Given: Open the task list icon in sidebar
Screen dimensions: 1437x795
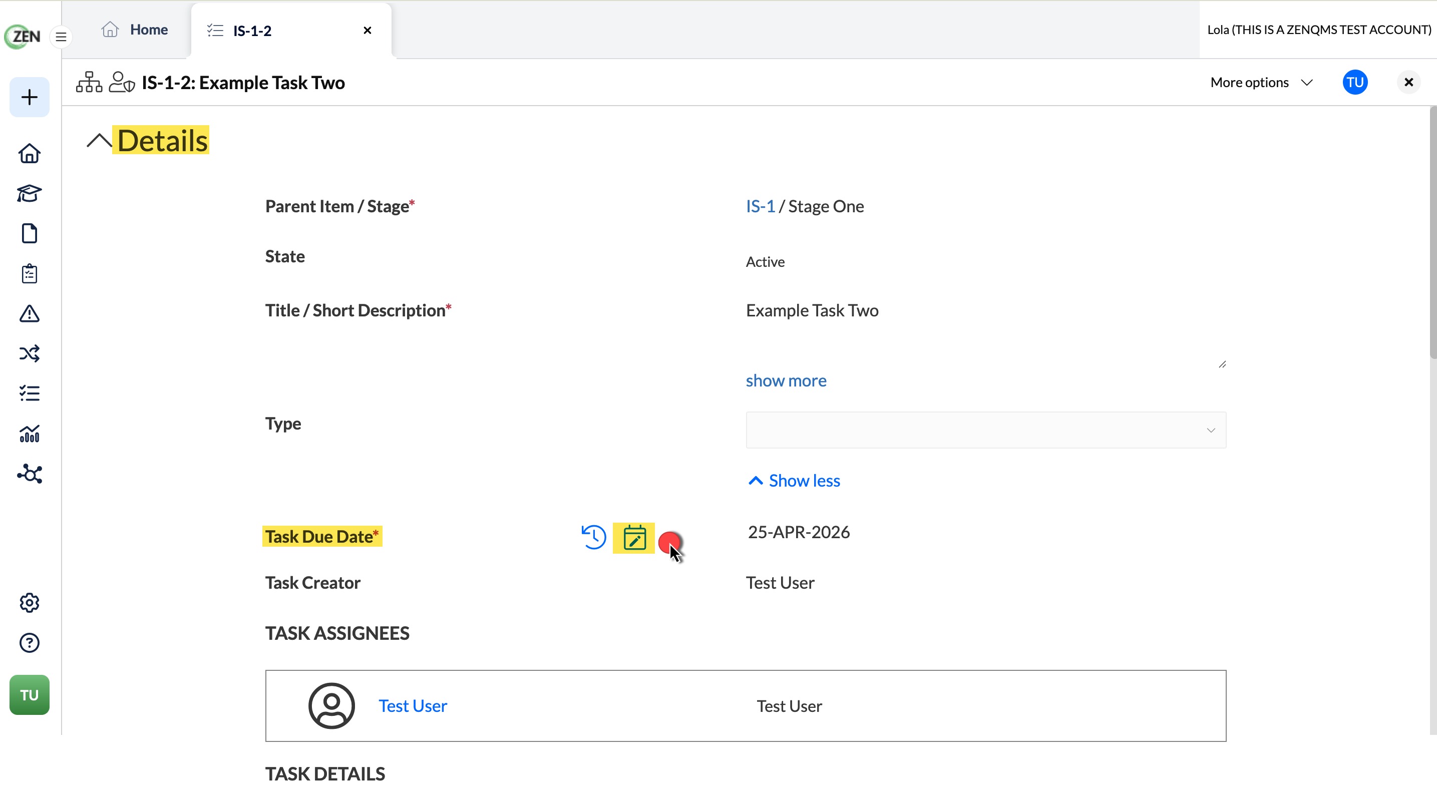Looking at the screenshot, I should pyautogui.click(x=30, y=393).
